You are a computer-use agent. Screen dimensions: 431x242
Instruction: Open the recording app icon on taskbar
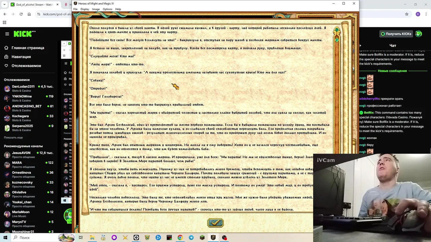click(224, 238)
